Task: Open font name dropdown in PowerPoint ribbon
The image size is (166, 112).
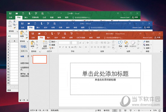Action: [x=71, y=43]
